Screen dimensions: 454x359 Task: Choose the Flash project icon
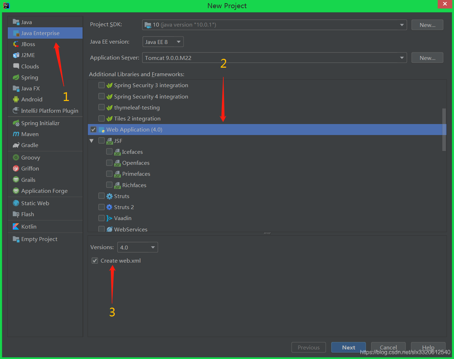pos(16,214)
